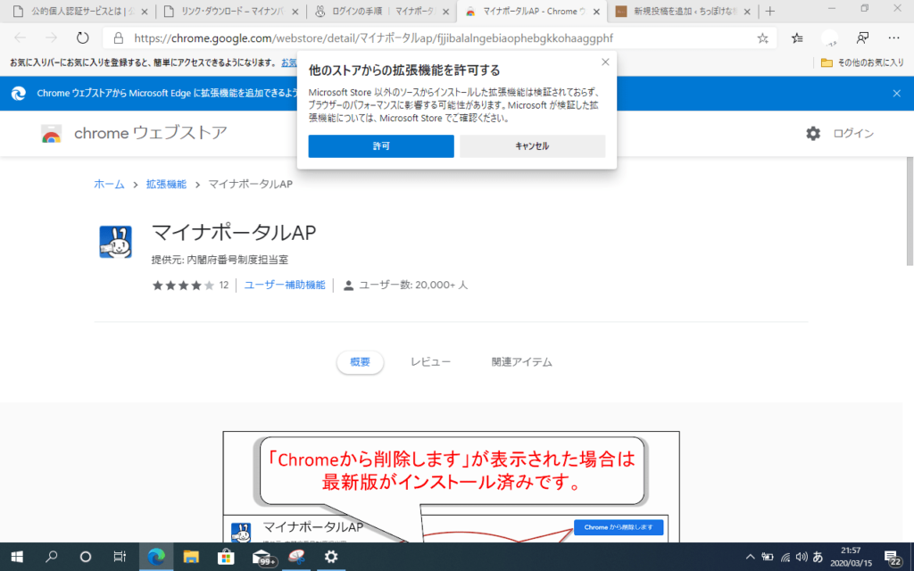Click the Chrome web store logo
Image resolution: width=914 pixels, height=571 pixels.
pos(51,134)
